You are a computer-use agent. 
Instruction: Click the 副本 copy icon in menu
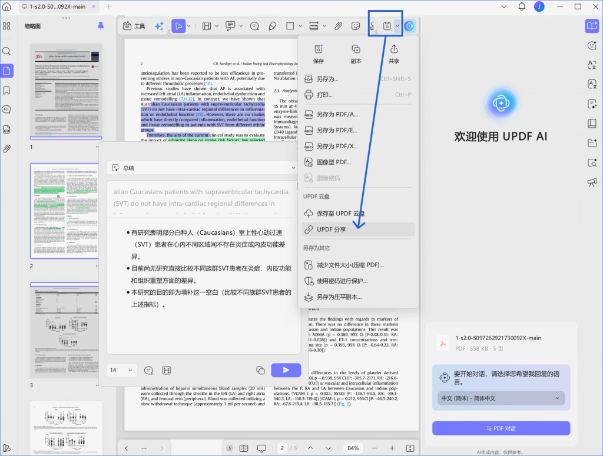[356, 49]
